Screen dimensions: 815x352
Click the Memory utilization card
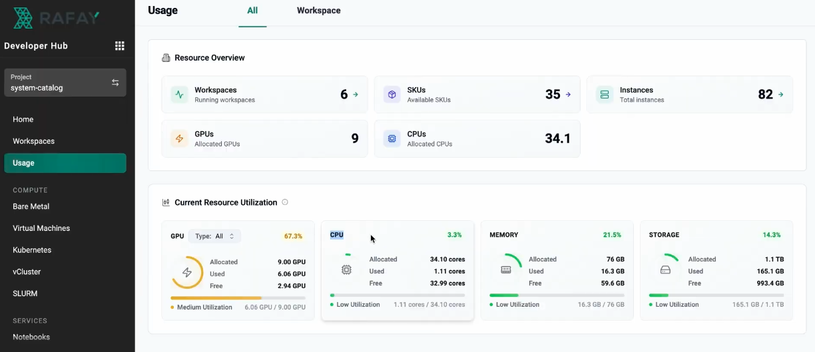[557, 270]
